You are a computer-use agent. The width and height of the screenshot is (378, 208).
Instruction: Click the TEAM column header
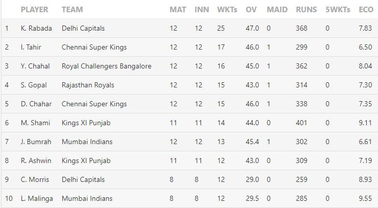(72, 10)
